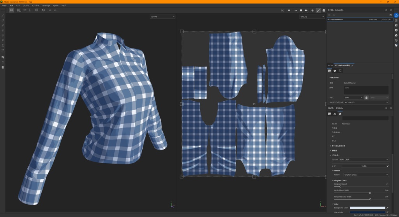This screenshot has height=217, width=399.
Task: Toggle visibility of DefaultMaterial texture set
Action: [x=328, y=19]
